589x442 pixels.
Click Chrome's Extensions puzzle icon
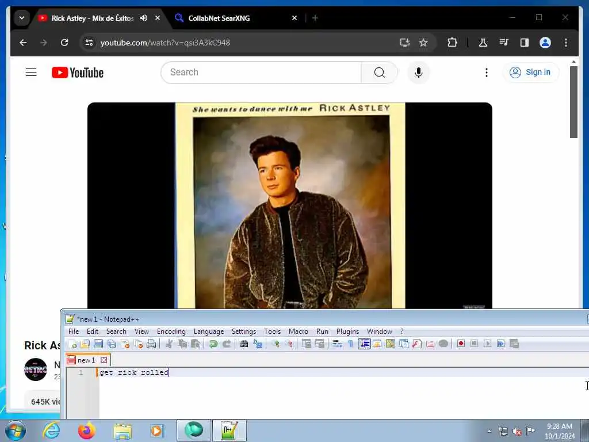[x=452, y=43]
